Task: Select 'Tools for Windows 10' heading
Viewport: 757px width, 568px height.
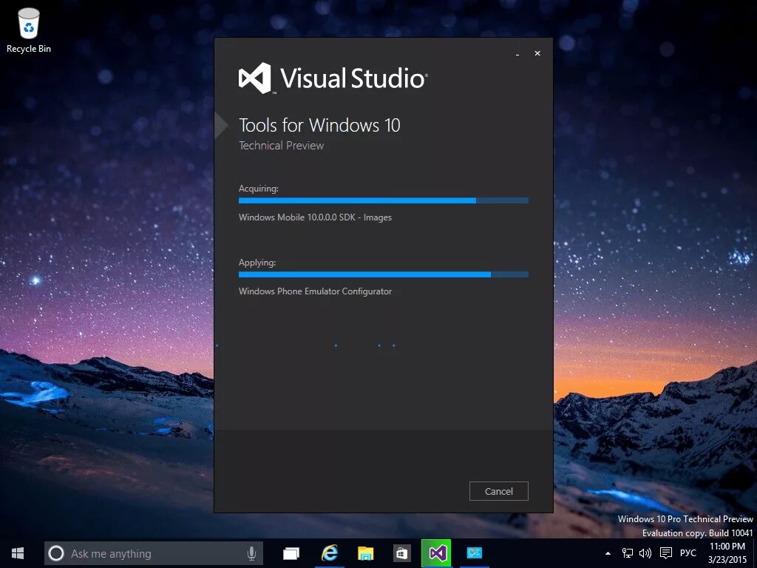Action: coord(319,126)
